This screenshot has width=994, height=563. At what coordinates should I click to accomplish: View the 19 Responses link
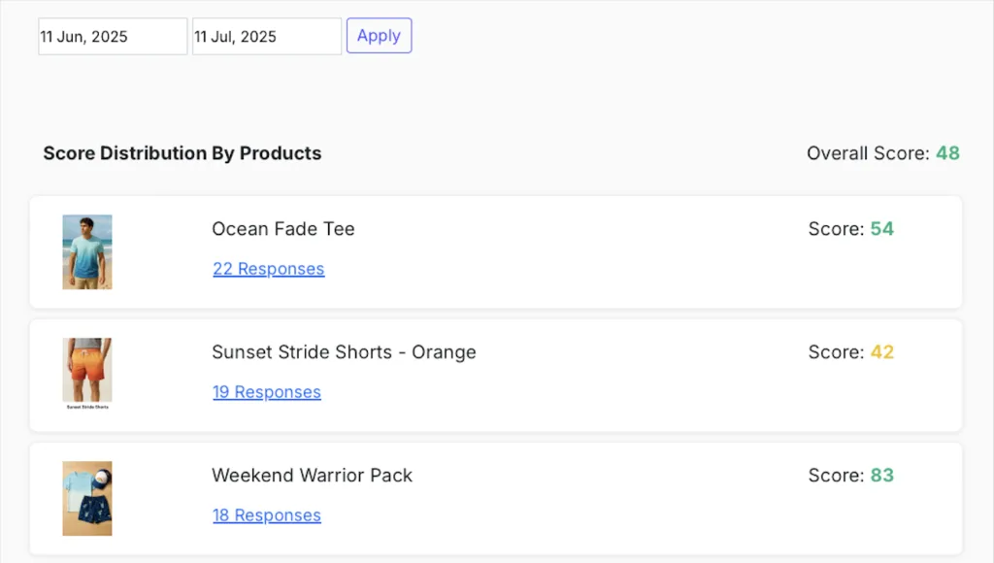click(x=267, y=392)
